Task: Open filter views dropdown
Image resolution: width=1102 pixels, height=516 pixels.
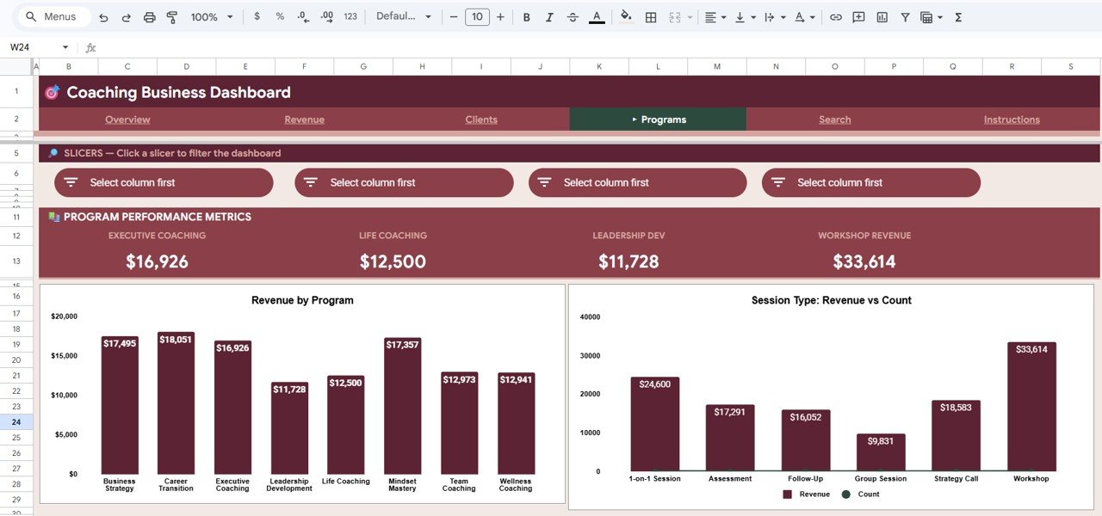Action: pyautogui.click(x=932, y=17)
